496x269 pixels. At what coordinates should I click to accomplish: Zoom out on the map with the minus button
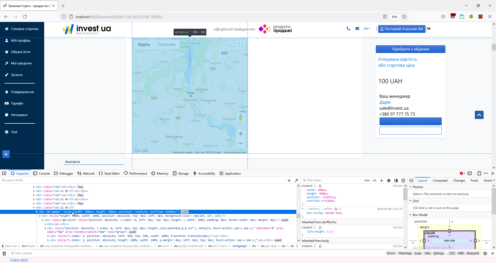coord(241,143)
